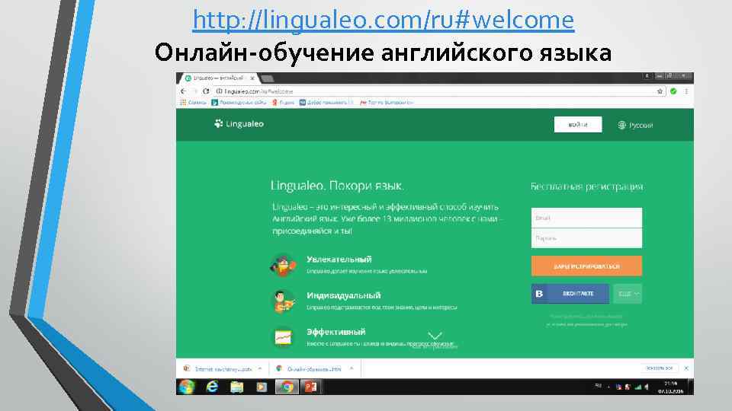Click the white Войти login button
The height and width of the screenshot is (411, 732).
coord(578,124)
